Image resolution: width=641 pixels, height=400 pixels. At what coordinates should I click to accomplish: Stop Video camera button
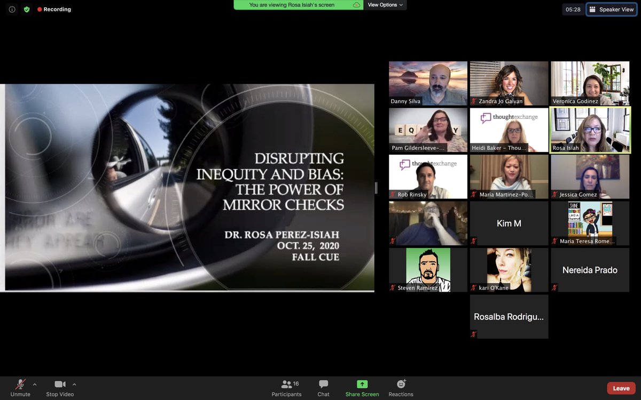(60, 388)
